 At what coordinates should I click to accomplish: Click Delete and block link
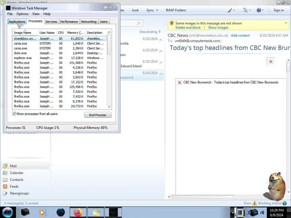coord(188,28)
